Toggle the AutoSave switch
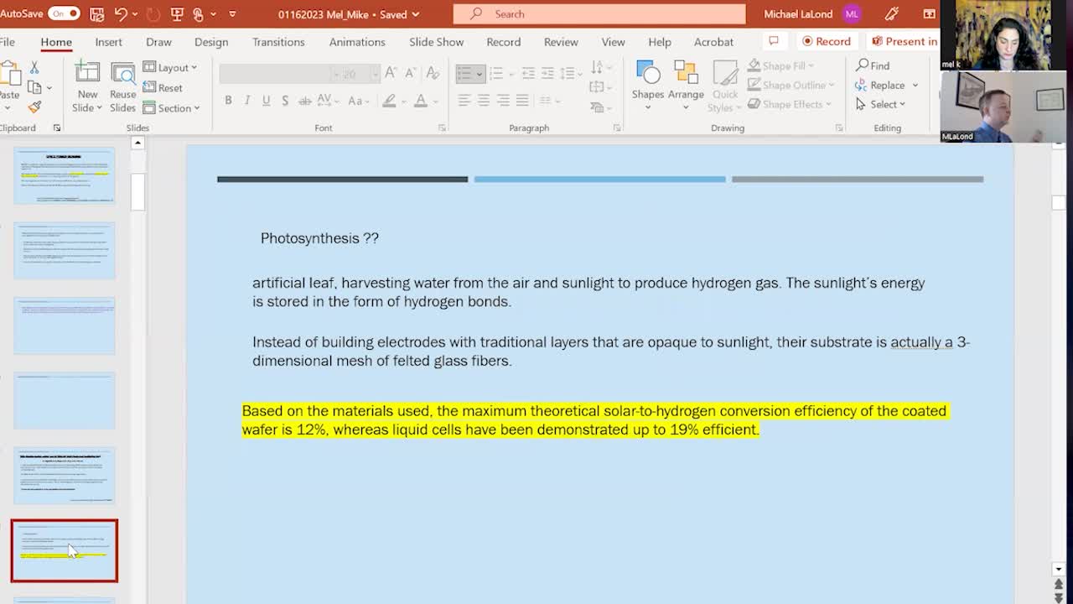 64,13
